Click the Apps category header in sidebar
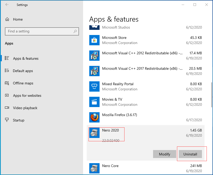The width and height of the screenshot is (213, 175). [x=9, y=43]
